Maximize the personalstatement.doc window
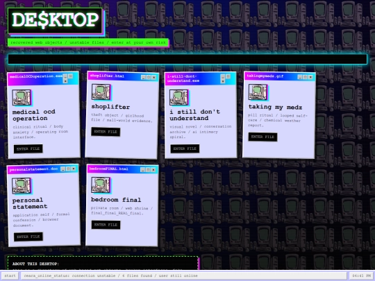 pyautogui.click(x=68, y=169)
